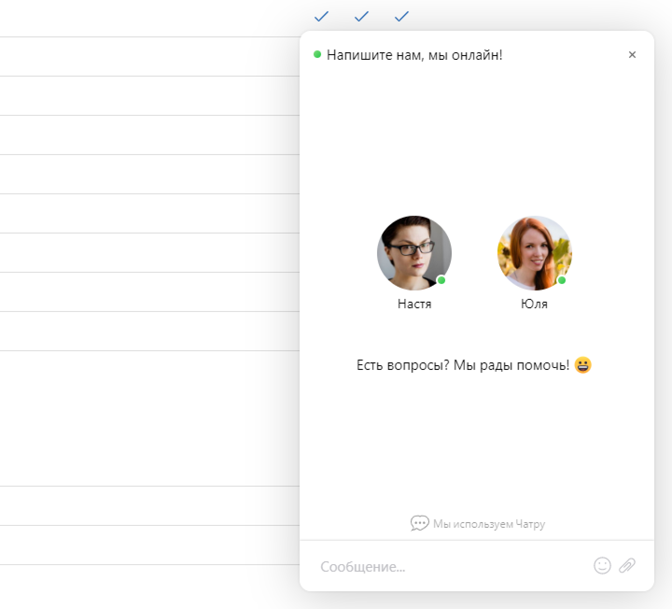The image size is (672, 609).
Task: Click the green online dot in chat header
Action: [317, 54]
